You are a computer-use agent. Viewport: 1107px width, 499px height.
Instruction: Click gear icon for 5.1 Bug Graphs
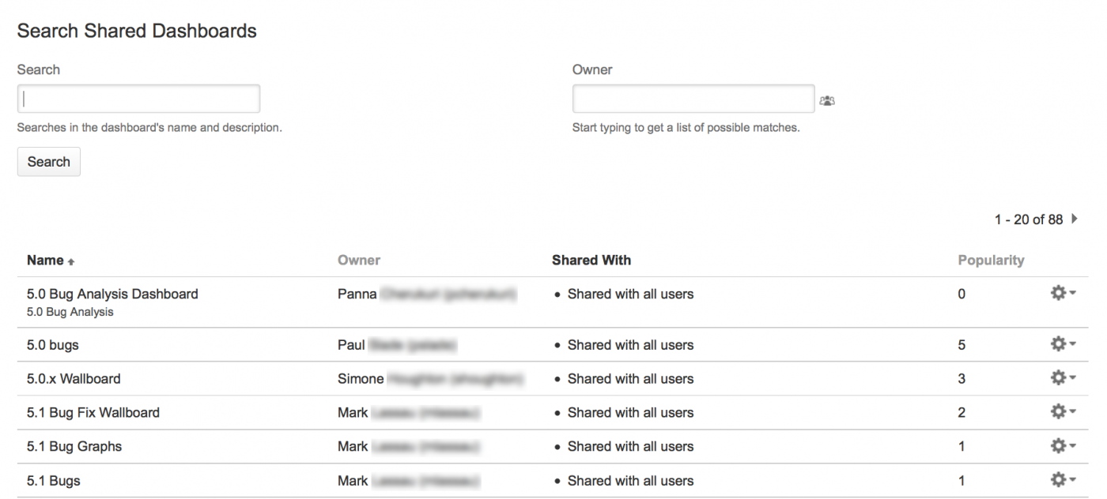(x=1062, y=446)
